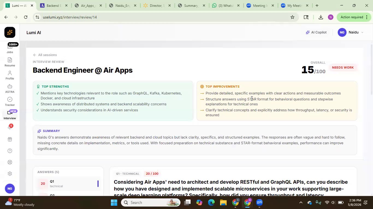Click the NEEDS WORK score badge
The height and width of the screenshot is (209, 373).
[x=343, y=67]
